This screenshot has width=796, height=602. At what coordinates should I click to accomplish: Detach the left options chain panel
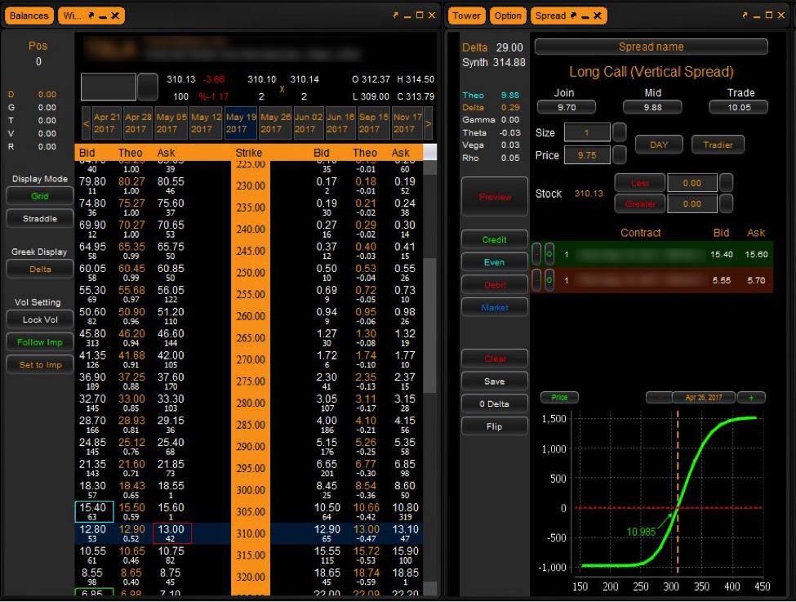point(396,16)
